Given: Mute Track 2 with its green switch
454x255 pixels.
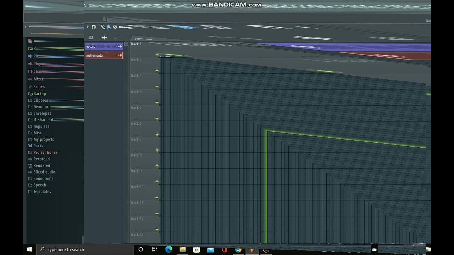Looking at the screenshot, I should [x=157, y=71].
